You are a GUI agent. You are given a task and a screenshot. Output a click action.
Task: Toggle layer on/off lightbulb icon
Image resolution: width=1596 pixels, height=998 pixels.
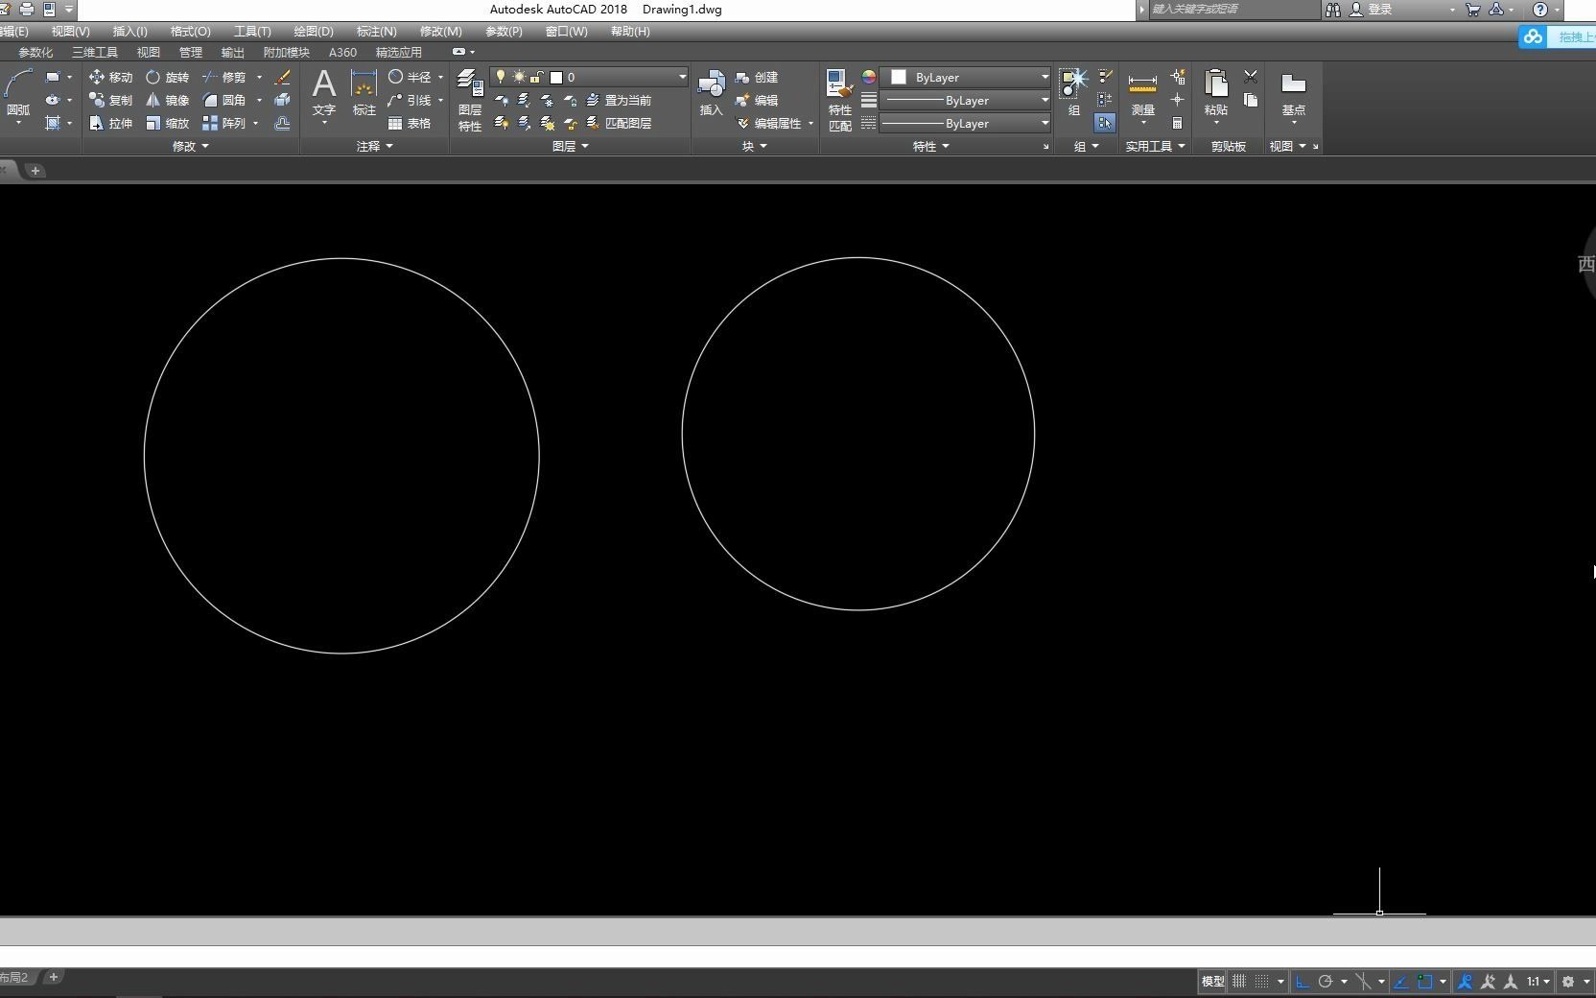[500, 77]
